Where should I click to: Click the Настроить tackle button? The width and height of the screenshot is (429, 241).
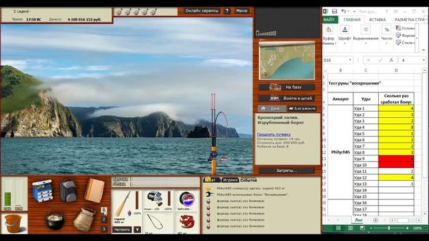click(122, 230)
